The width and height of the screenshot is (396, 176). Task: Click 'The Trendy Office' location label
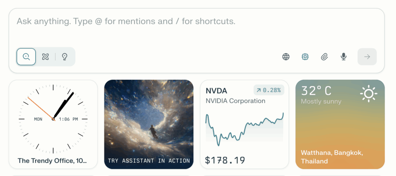(x=52, y=161)
